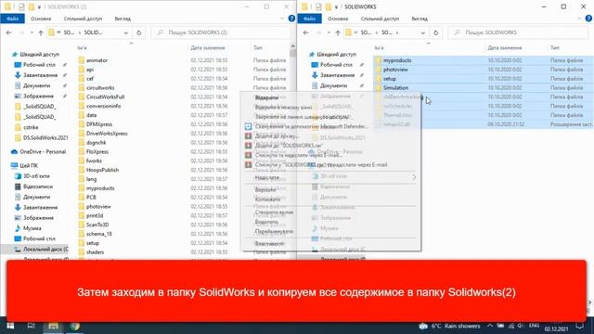Open Спільний доступ tab in SOLIDWORKS (2) window

pos(83,19)
